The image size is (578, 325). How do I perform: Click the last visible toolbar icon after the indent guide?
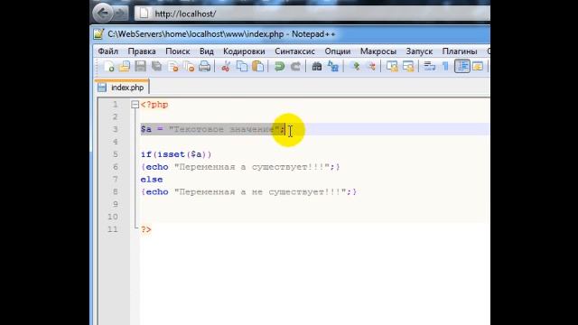[x=478, y=66]
